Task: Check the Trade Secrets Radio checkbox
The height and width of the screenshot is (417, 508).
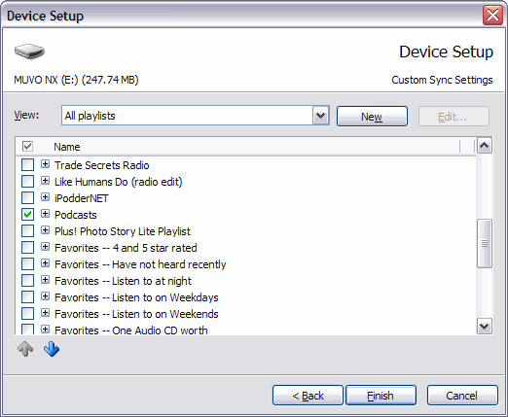Action: (27, 164)
